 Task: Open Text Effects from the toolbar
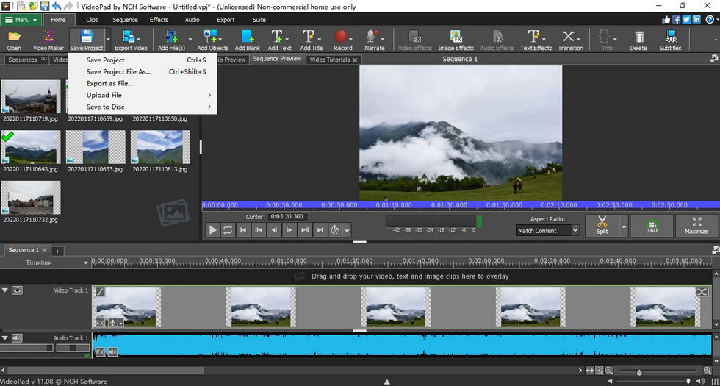(536, 40)
